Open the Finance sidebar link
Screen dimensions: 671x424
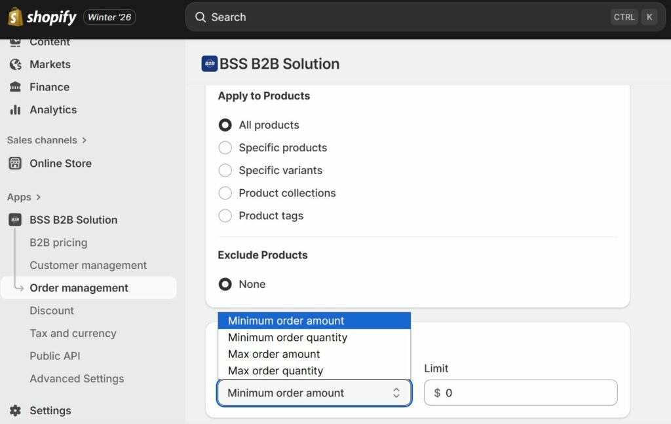pos(50,87)
